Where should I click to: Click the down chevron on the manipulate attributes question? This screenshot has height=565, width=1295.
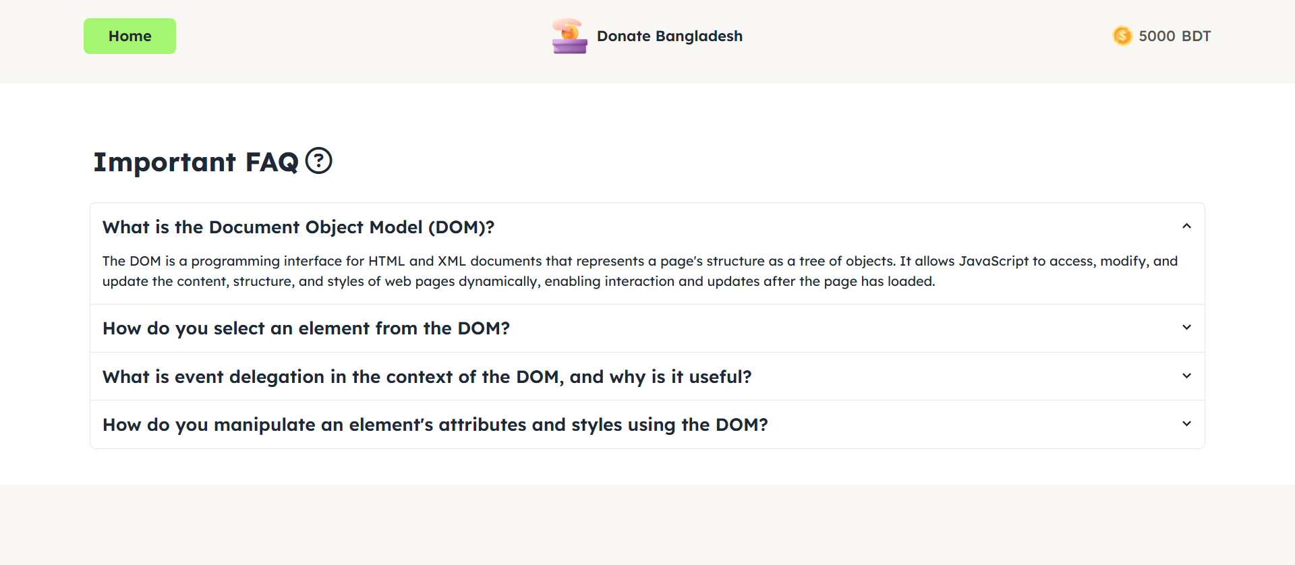point(1186,424)
